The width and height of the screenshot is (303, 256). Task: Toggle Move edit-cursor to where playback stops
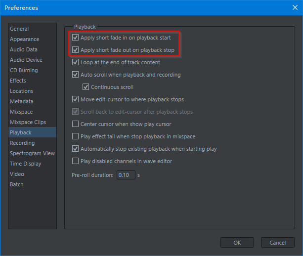[x=75, y=99]
